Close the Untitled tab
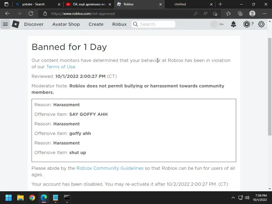This screenshot has height=204, width=272. [x=211, y=4]
